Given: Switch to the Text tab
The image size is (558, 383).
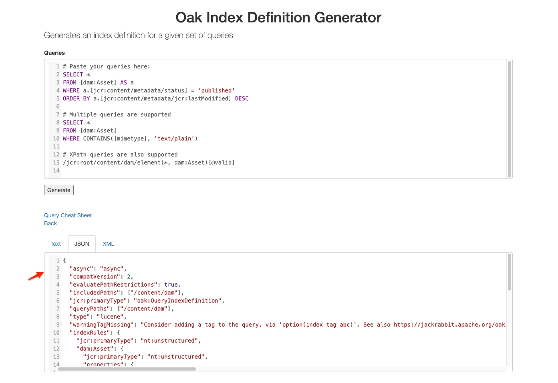Looking at the screenshot, I should (56, 244).
